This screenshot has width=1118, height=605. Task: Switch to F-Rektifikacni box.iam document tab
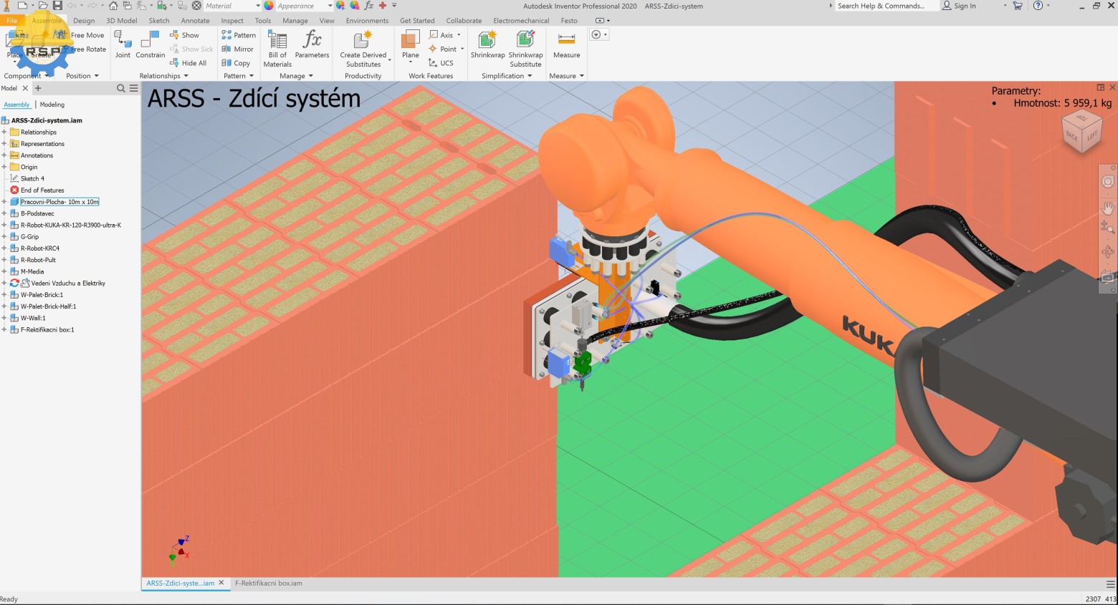point(269,584)
